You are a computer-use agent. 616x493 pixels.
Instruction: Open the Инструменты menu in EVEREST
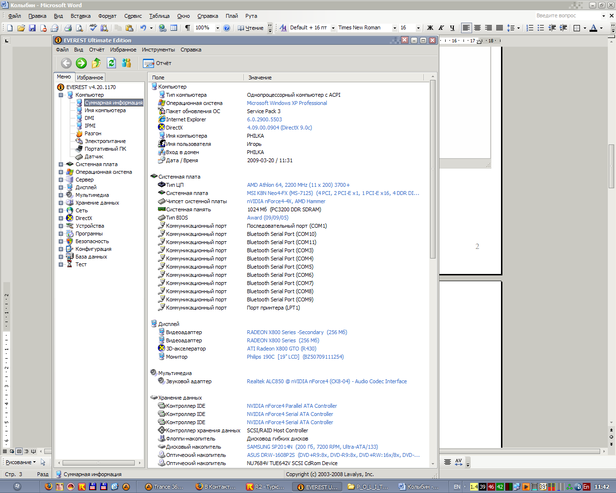coord(158,50)
